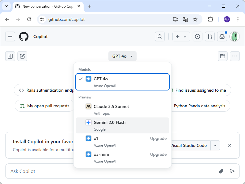Open the issues icon in the top bar
The height and width of the screenshot is (184, 245).
pyautogui.click(x=198, y=36)
